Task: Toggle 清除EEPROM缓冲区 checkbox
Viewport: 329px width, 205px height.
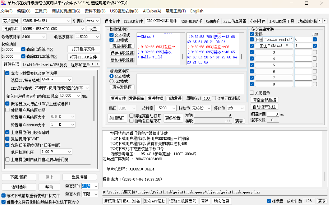Action: click(x=24, y=56)
